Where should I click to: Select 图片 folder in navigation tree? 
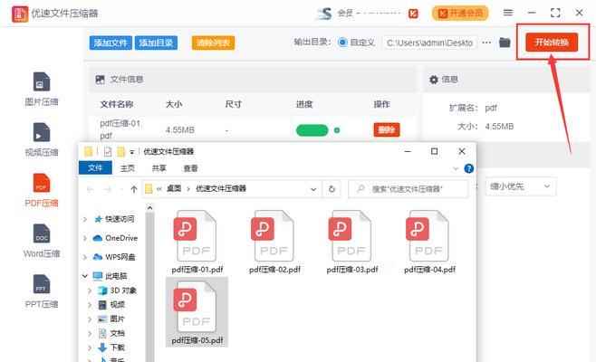pyautogui.click(x=111, y=319)
